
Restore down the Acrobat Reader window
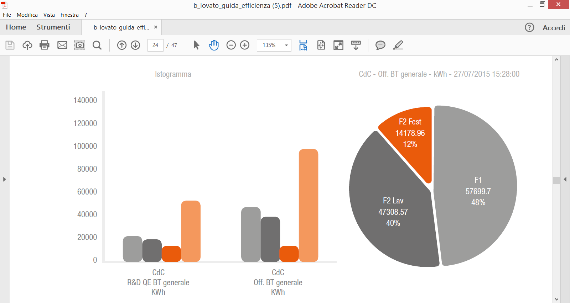tap(542, 5)
